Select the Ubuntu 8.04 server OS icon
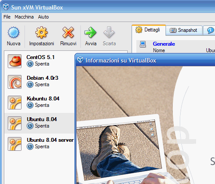The image size is (215, 184). coord(15,144)
